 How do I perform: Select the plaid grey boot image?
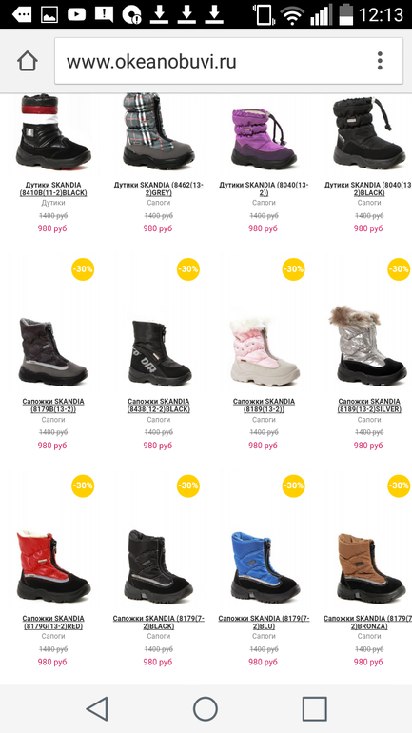coord(158,131)
